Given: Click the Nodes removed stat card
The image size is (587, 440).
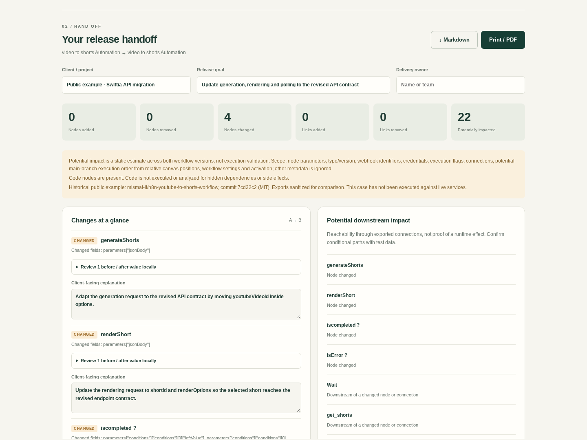Looking at the screenshot, I should click(177, 122).
